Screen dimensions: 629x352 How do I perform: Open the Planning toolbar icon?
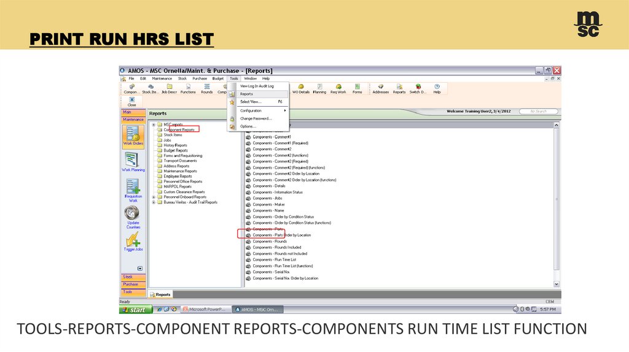point(319,89)
